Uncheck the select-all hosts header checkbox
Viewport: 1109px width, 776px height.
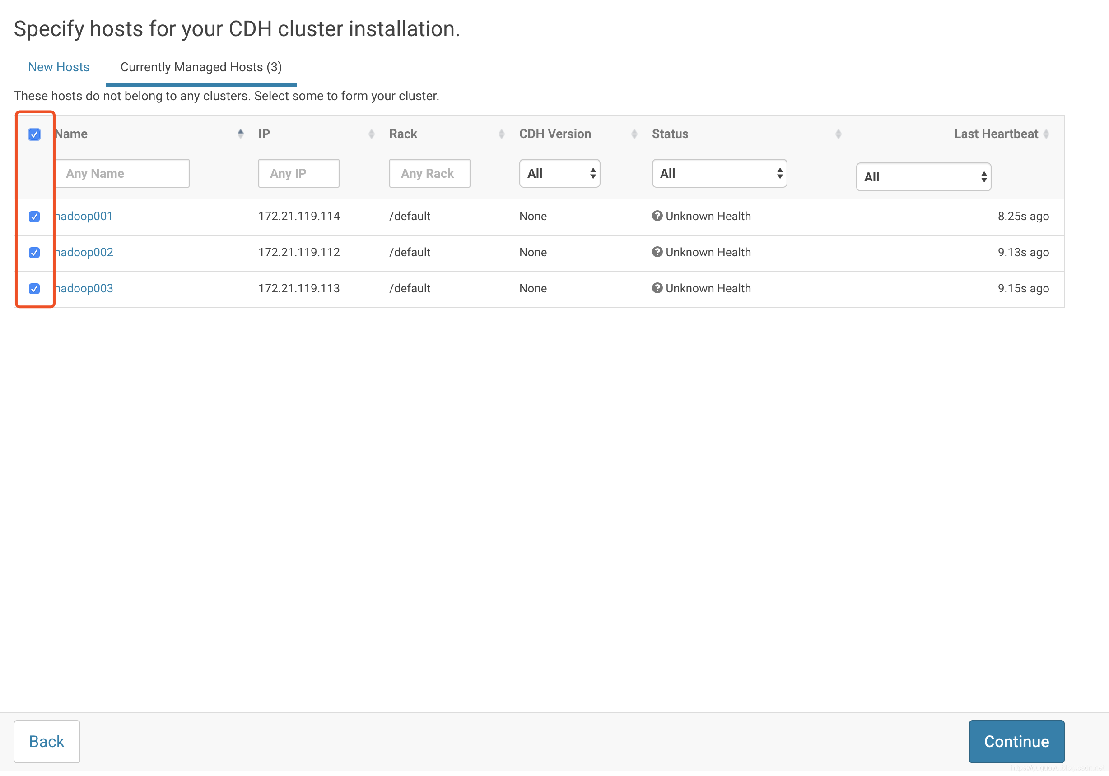point(34,134)
